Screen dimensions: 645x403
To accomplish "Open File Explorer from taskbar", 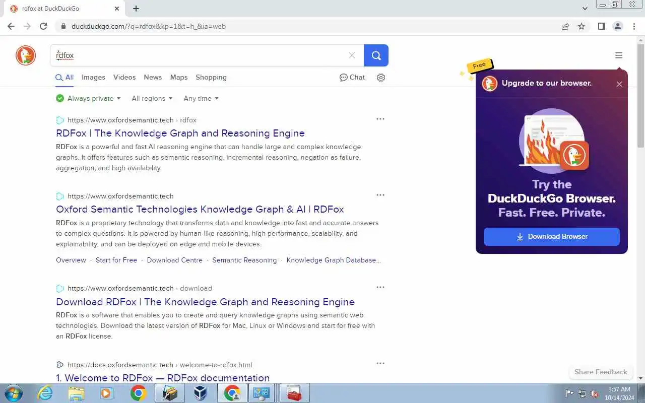I will tap(76, 393).
